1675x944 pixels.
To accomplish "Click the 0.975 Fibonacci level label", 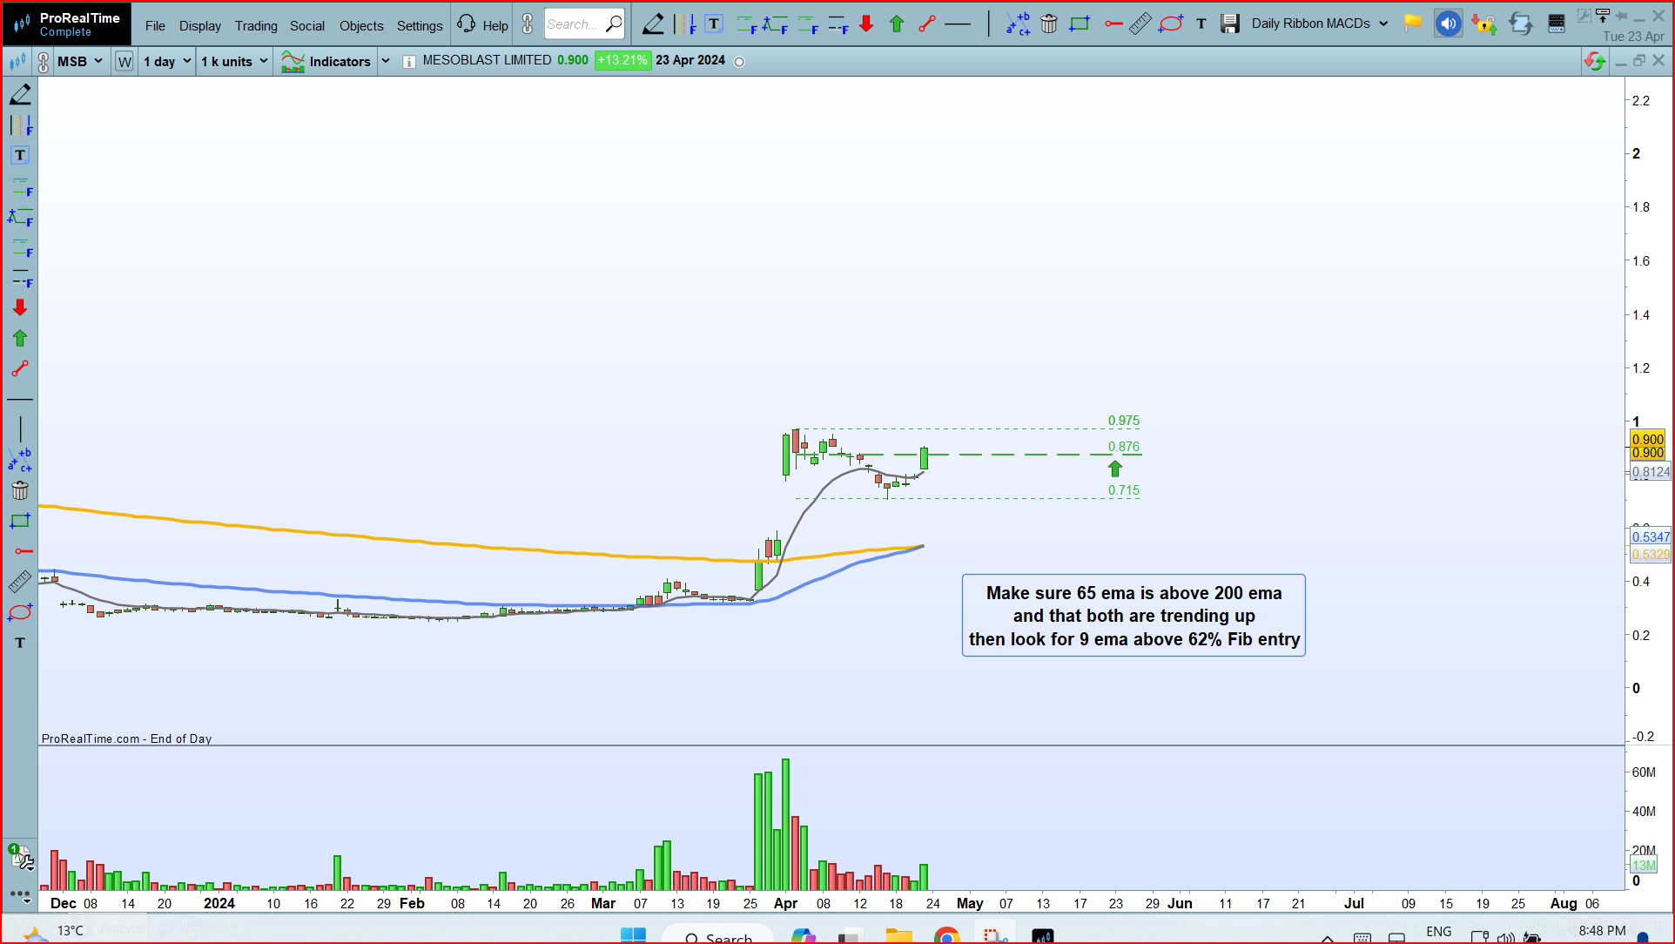I will [x=1123, y=421].
